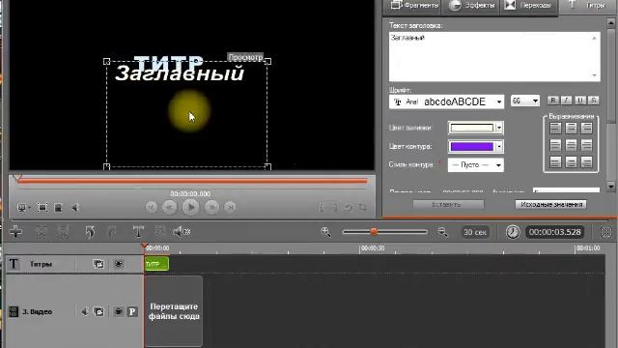Take a snapshot of the preview frame
The height and width of the screenshot is (348, 618).
coord(58,208)
